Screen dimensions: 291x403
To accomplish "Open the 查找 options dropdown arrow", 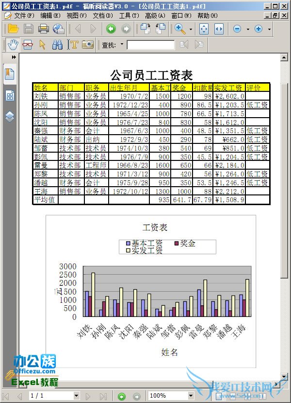I will [x=122, y=44].
